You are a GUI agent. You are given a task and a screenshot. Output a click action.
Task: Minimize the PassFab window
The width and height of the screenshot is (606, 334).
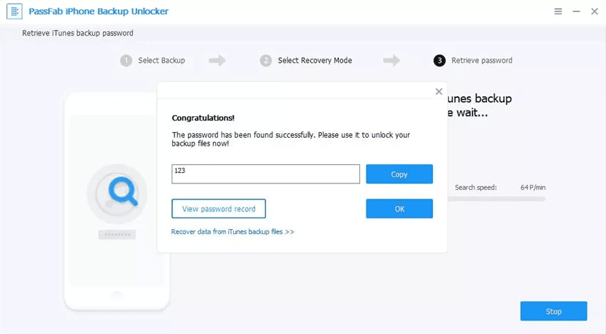coord(575,12)
